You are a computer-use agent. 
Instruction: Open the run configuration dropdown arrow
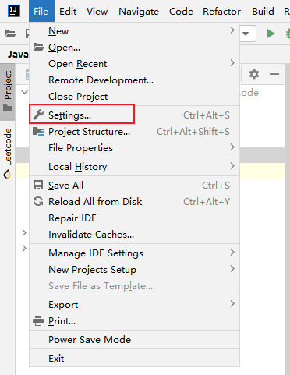(246, 34)
